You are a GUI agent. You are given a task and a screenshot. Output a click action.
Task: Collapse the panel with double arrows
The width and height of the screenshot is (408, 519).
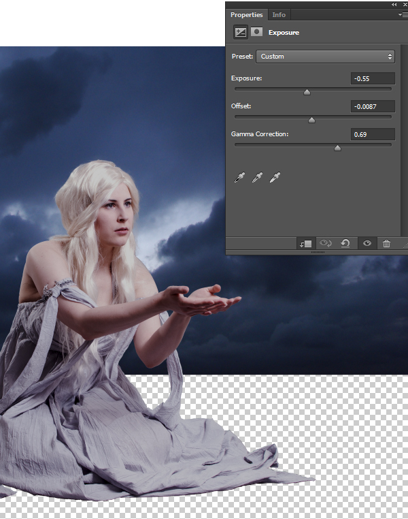394,4
